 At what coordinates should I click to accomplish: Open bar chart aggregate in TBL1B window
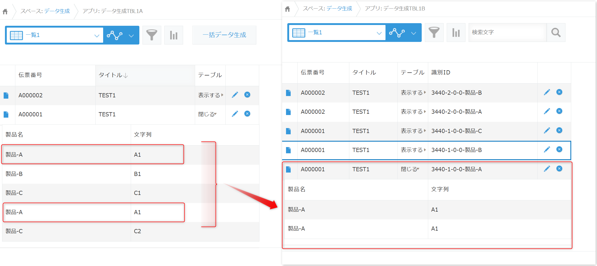click(456, 33)
